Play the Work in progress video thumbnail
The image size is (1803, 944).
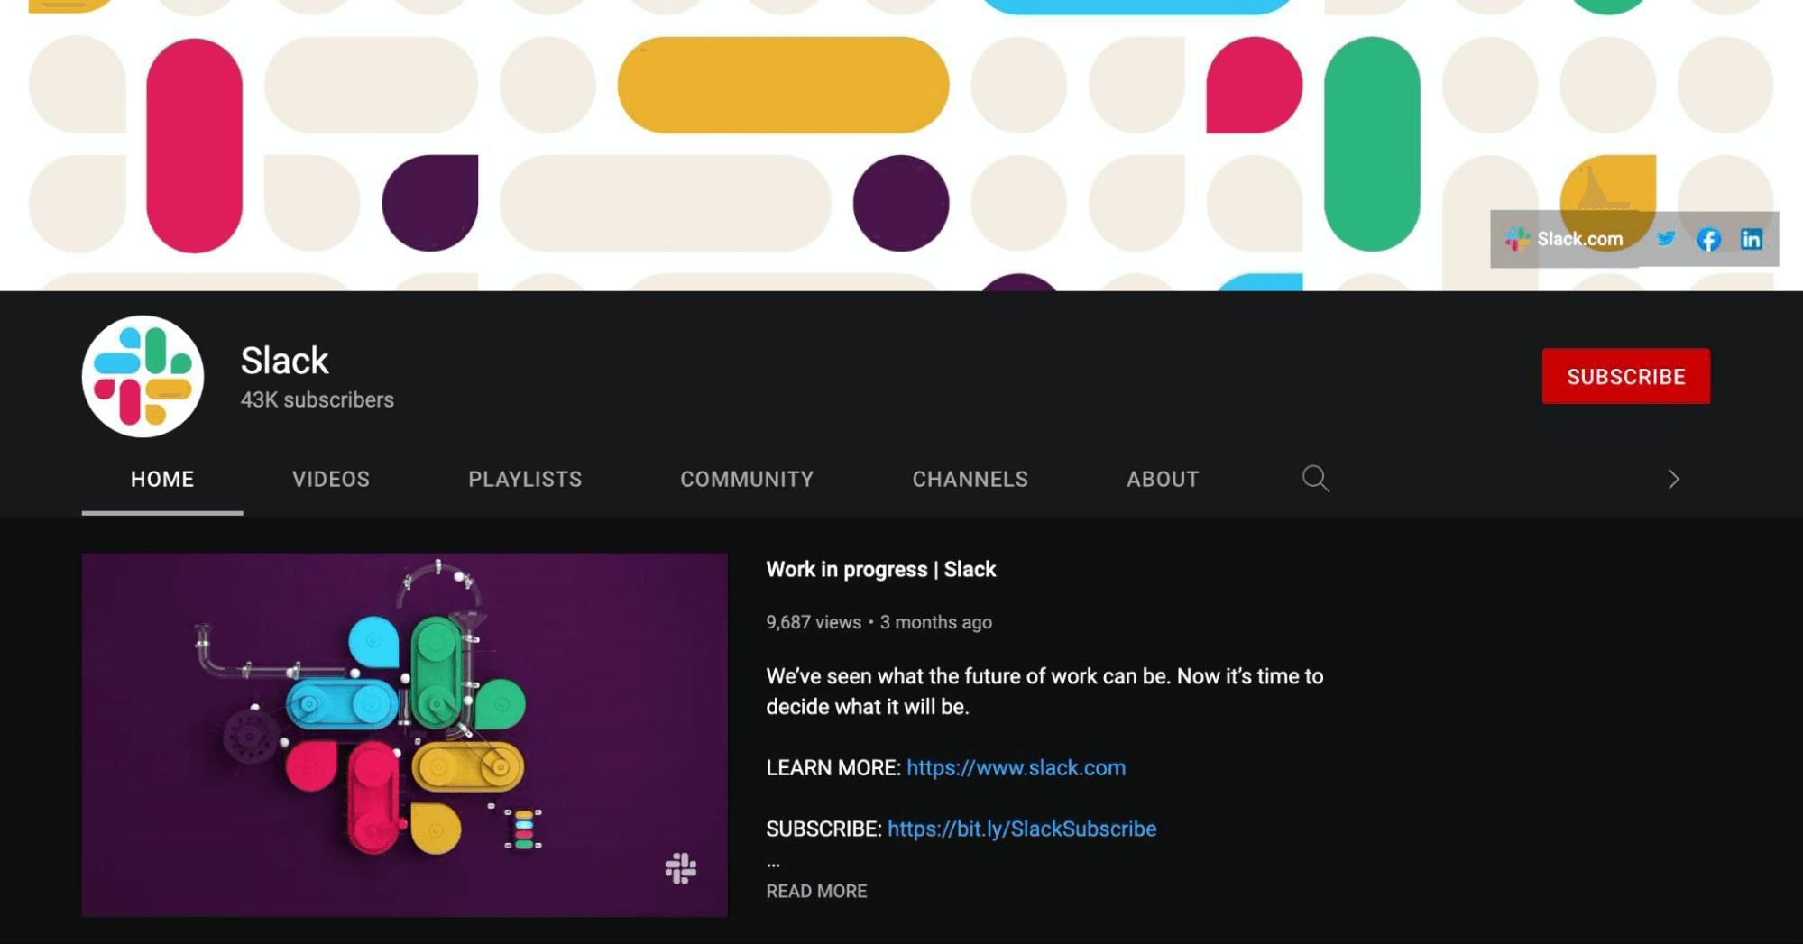405,735
